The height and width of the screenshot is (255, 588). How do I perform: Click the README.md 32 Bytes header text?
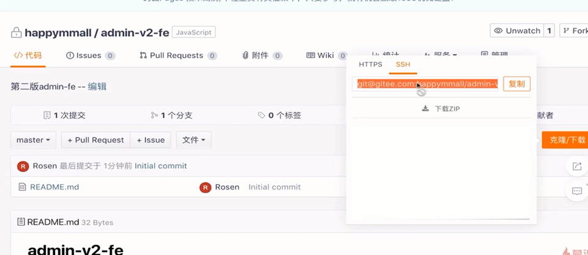pos(70,223)
